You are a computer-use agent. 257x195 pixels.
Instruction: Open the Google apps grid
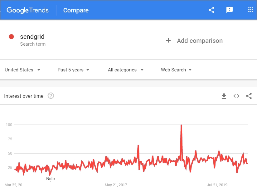250,10
